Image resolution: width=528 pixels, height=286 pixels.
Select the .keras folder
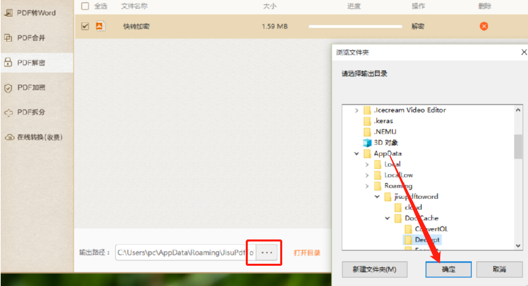point(384,121)
